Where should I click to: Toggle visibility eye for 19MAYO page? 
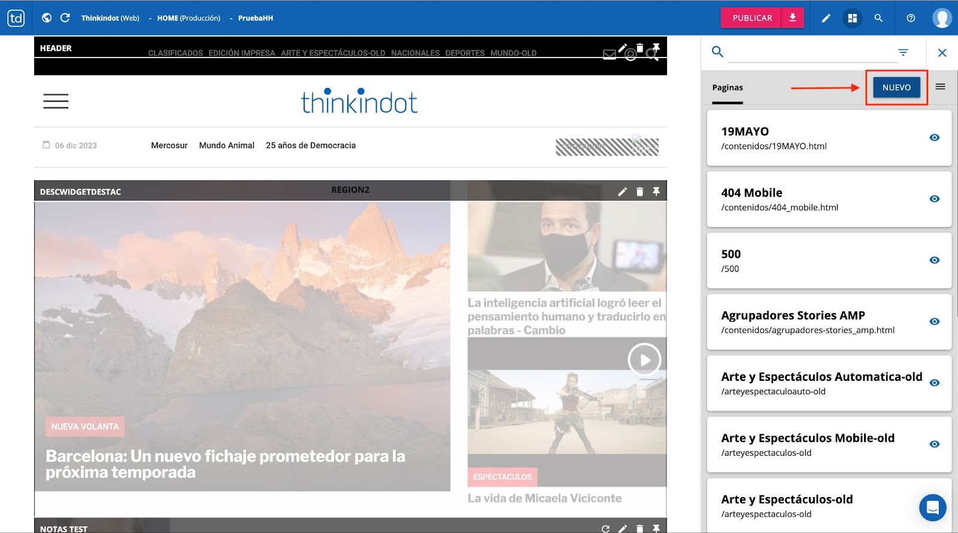pos(934,138)
